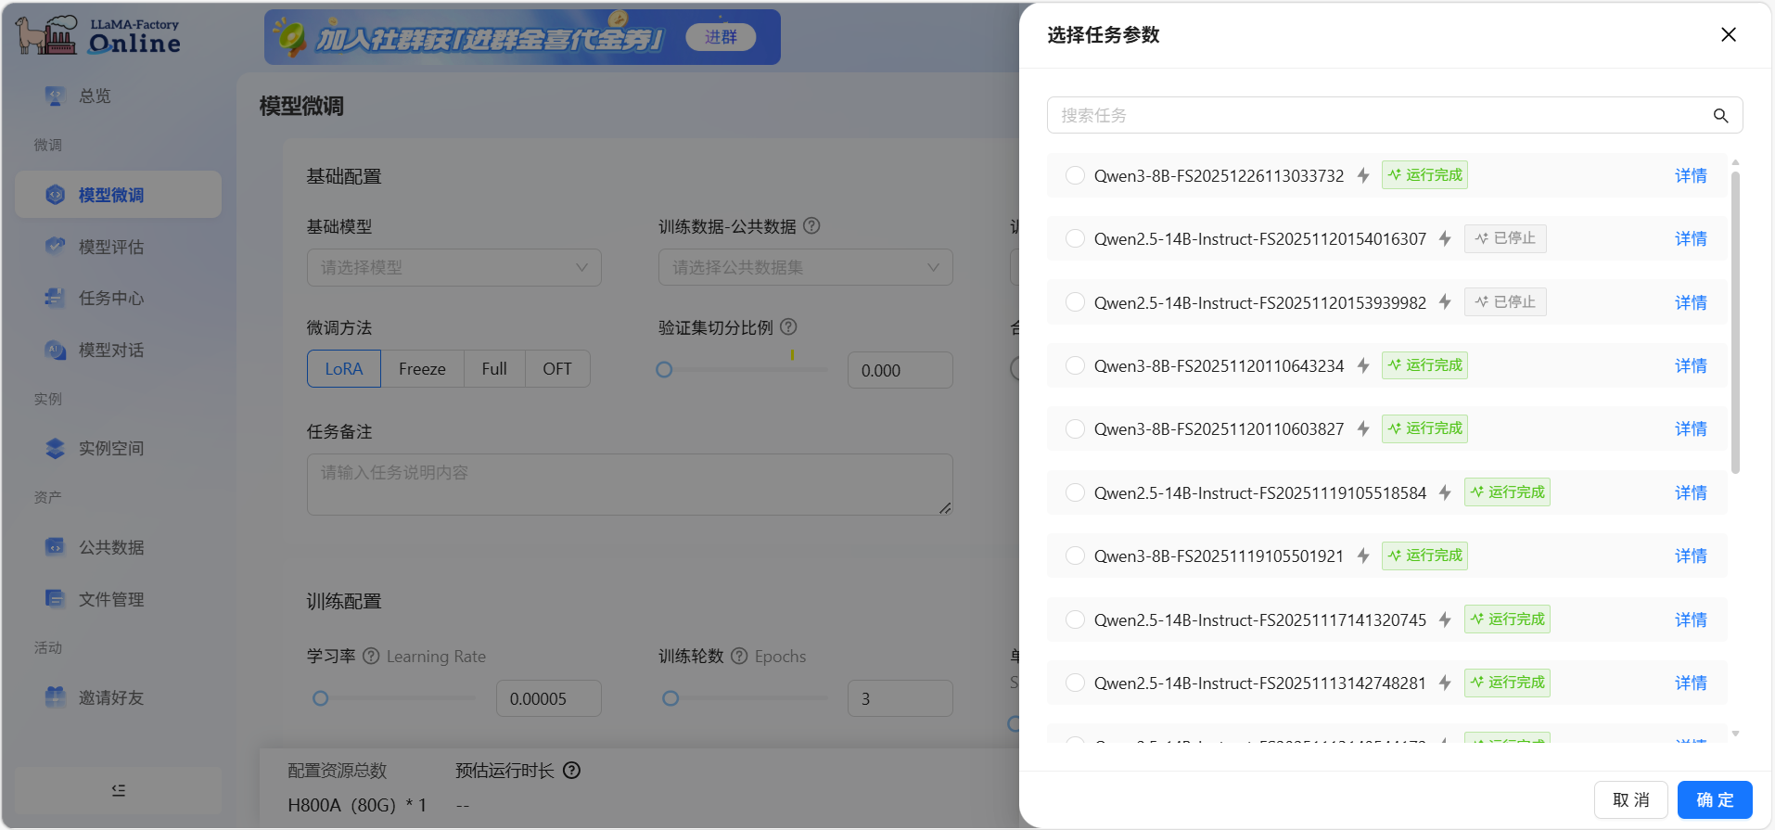This screenshot has height=830, width=1775.
Task: Collapse the sidebar with the bottom toggle icon
Action: [119, 790]
